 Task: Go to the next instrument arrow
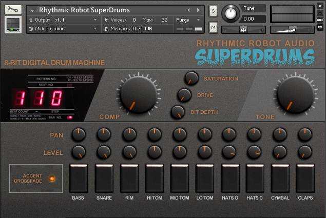198,10
